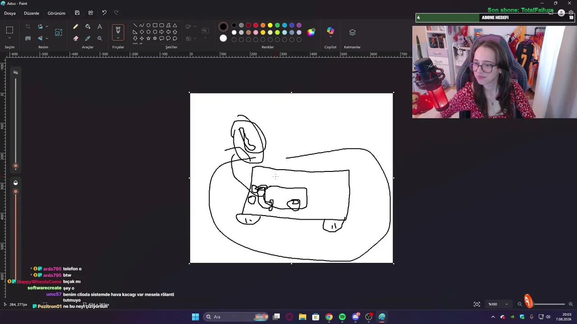Click the Rotate image icon
The height and width of the screenshot is (324, 577).
point(40,27)
